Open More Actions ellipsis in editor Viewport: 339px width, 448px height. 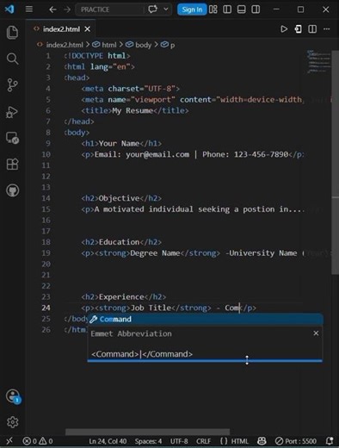pyautogui.click(x=327, y=29)
